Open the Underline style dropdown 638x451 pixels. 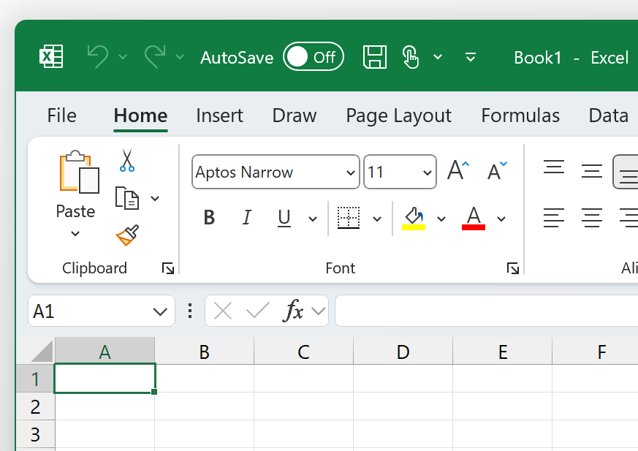tap(312, 219)
